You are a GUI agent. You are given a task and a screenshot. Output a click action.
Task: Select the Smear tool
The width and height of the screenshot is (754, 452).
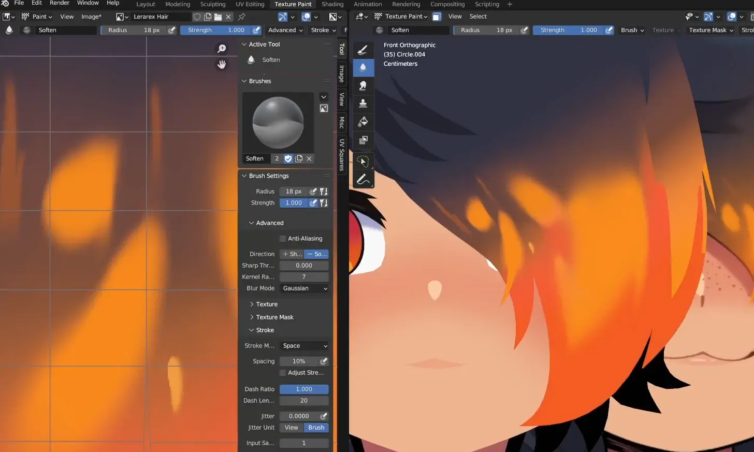[363, 85]
